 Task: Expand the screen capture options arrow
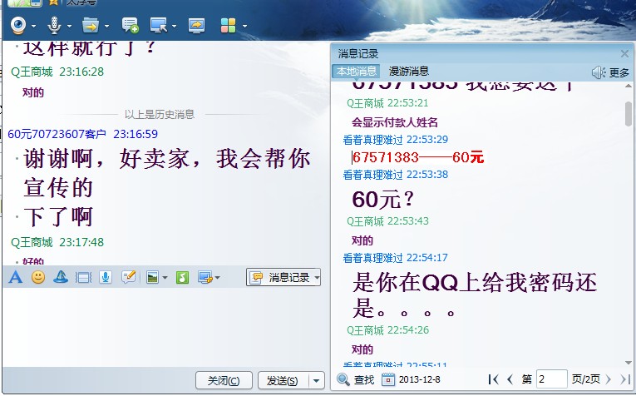pos(218,278)
